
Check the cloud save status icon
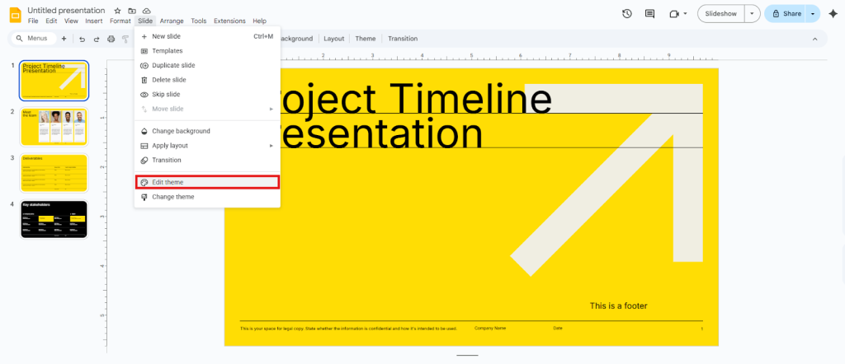click(x=146, y=10)
